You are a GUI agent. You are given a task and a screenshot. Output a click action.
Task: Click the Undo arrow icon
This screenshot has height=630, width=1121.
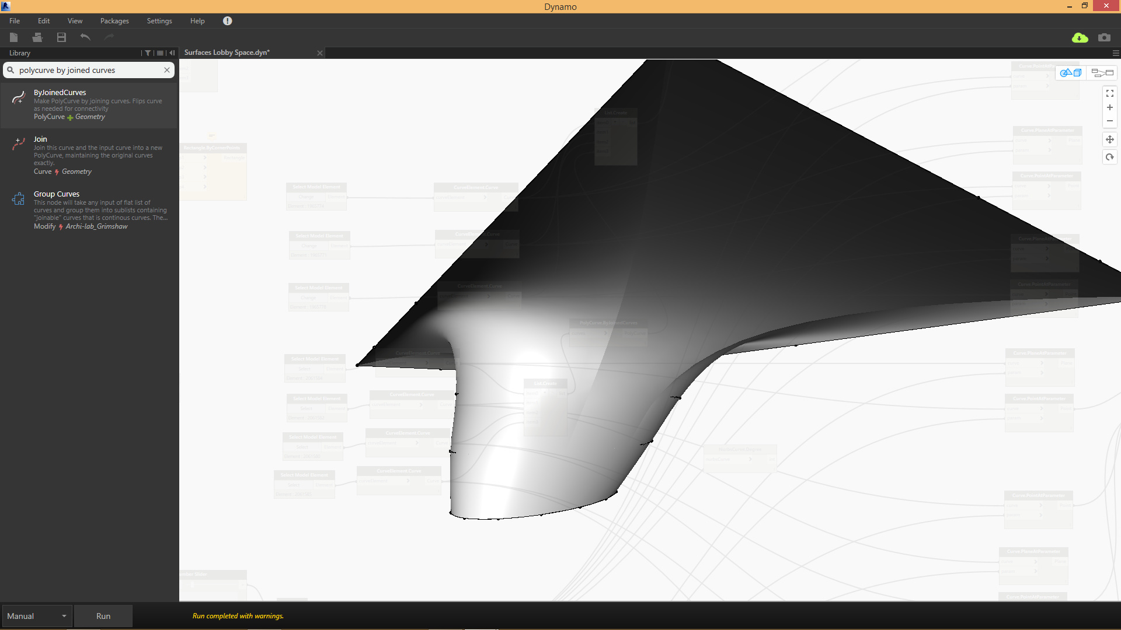[x=85, y=37]
